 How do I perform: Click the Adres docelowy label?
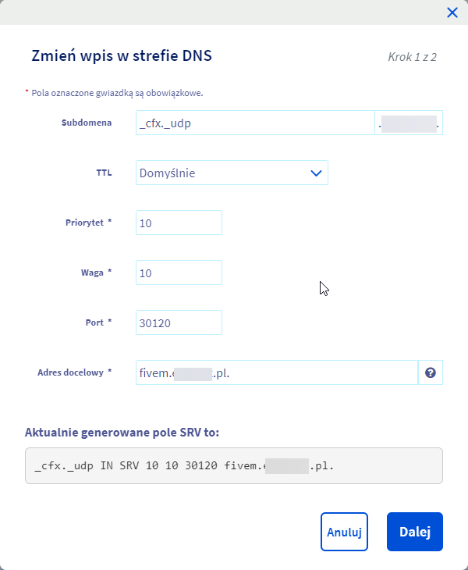pos(74,372)
